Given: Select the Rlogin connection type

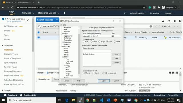Looking at the screenshot, I should click(x=99, y=41).
